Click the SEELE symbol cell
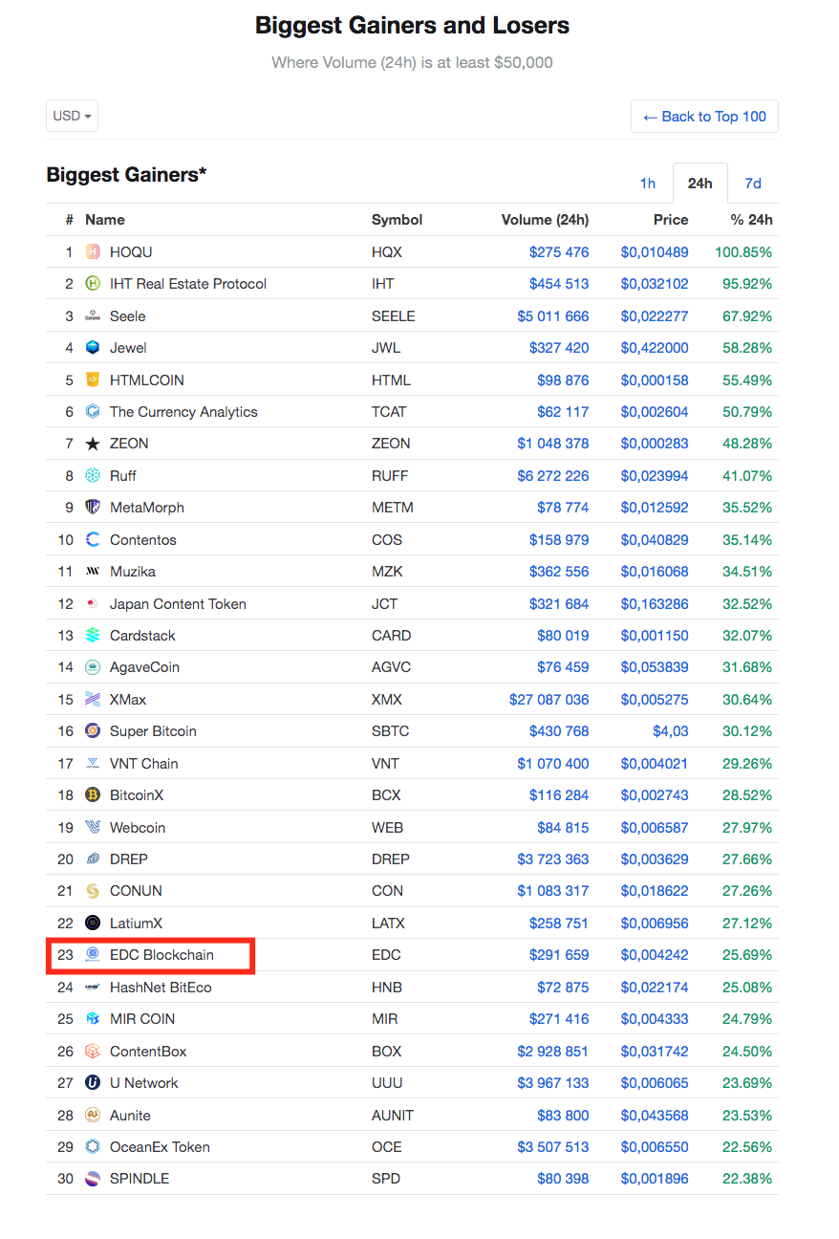 (x=394, y=316)
